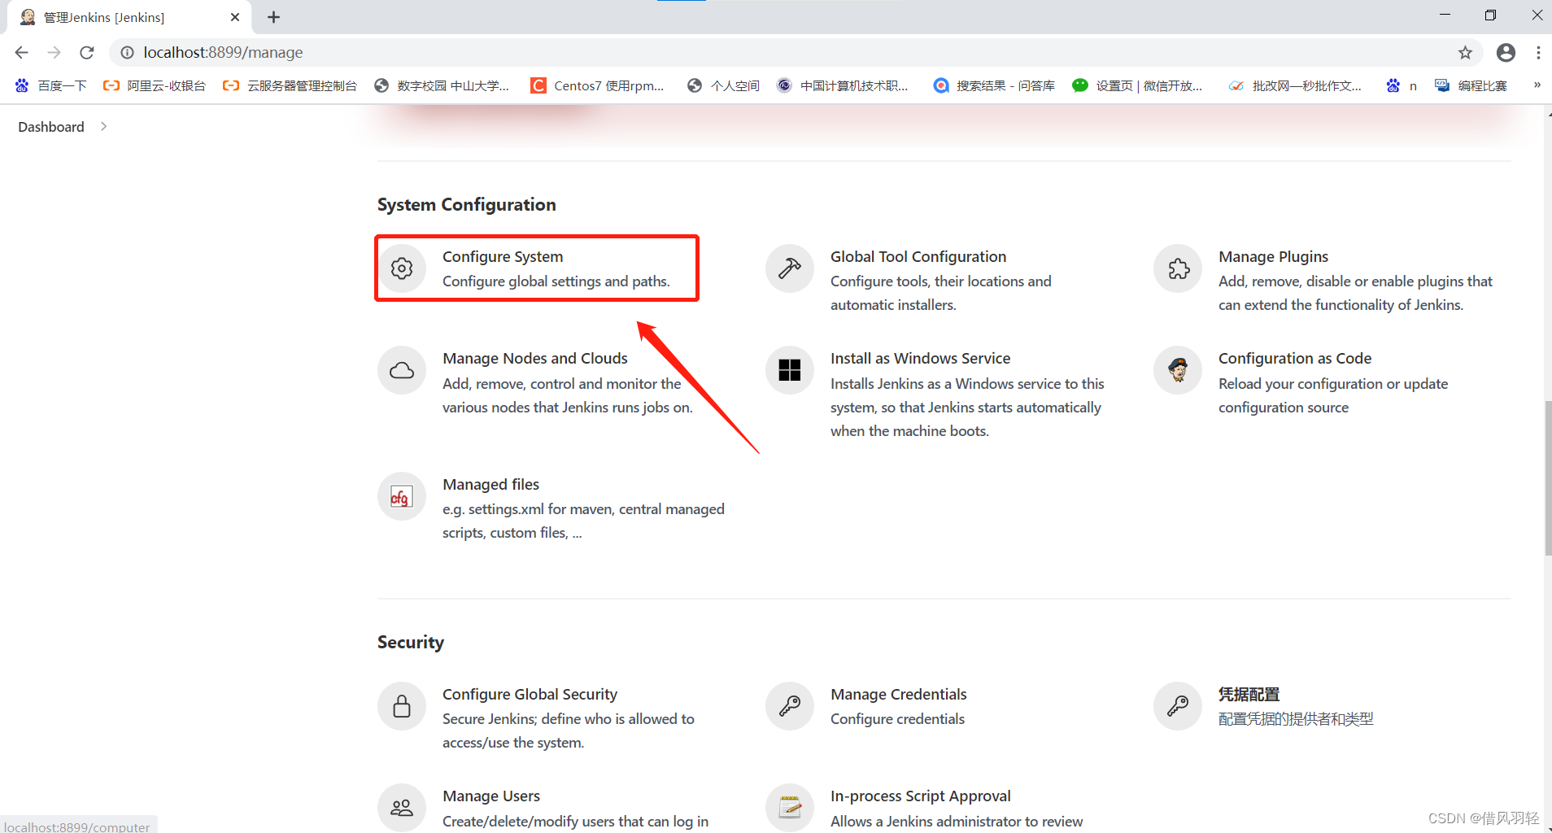Viewport: 1552px width, 833px height.
Task: Click the Managed files cfg icon
Action: [x=402, y=496]
